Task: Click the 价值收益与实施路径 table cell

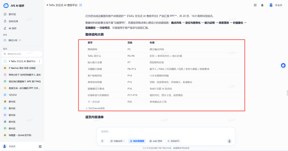Action: pos(98,95)
